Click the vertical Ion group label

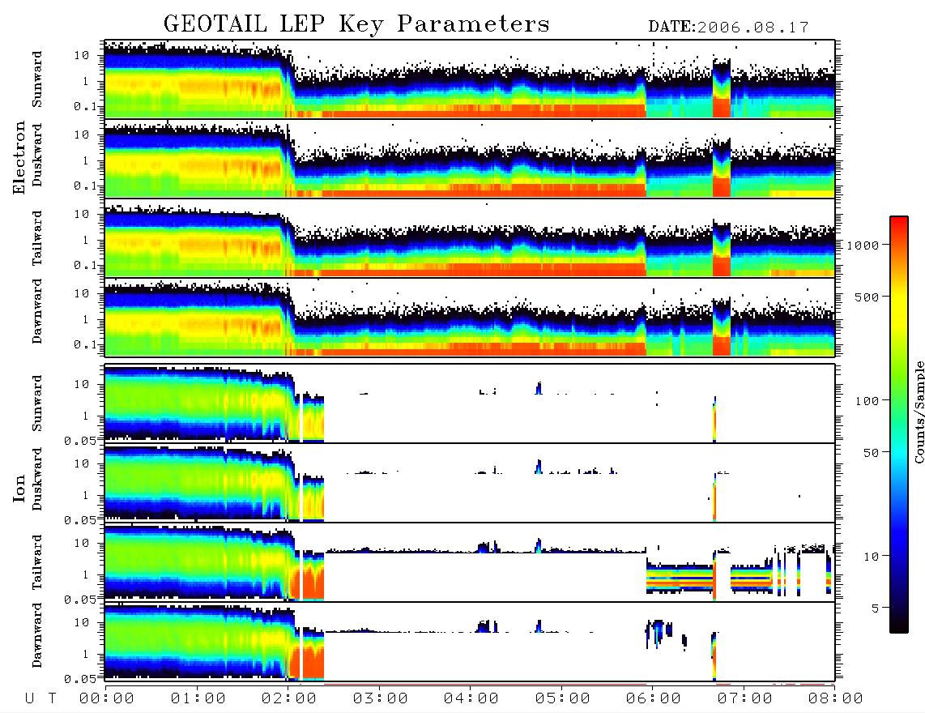point(19,489)
